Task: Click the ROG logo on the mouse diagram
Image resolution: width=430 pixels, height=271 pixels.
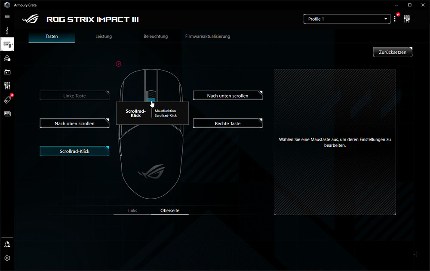Action: coord(151,172)
